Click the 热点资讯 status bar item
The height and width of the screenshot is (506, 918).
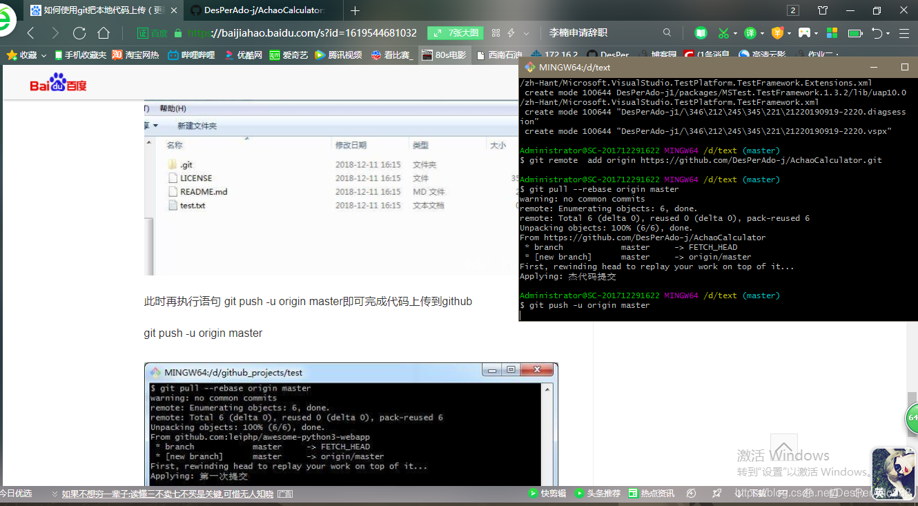pyautogui.click(x=652, y=494)
